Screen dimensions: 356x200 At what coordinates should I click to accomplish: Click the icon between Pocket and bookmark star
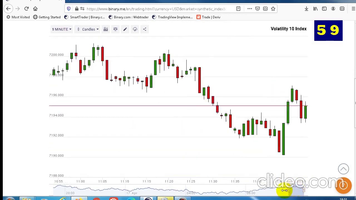pos(265,9)
